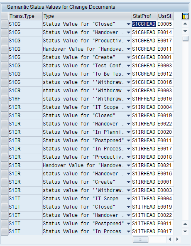The width and height of the screenshot is (191, 246).
Task: Select the row with S1CG E0005 Closed
Action: [x=5, y=24]
